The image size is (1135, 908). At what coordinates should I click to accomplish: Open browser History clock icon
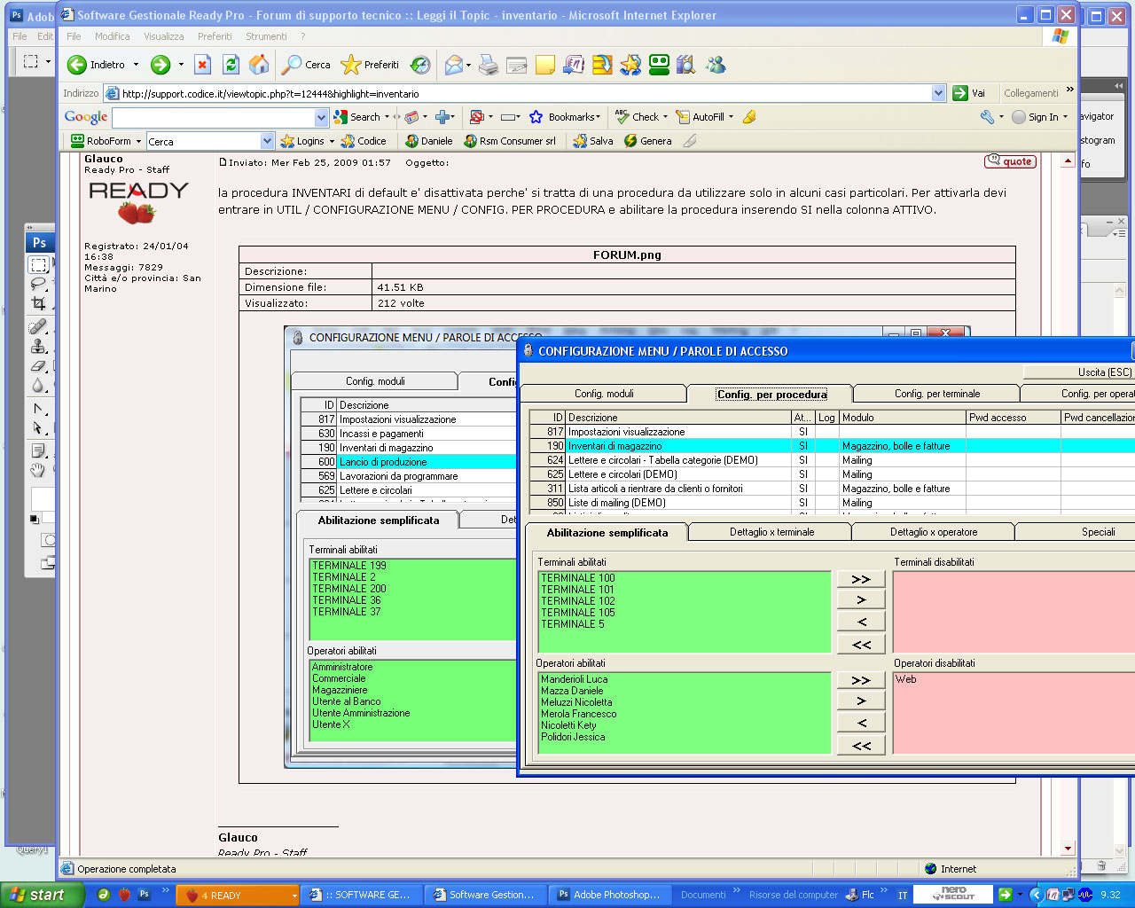click(x=421, y=65)
